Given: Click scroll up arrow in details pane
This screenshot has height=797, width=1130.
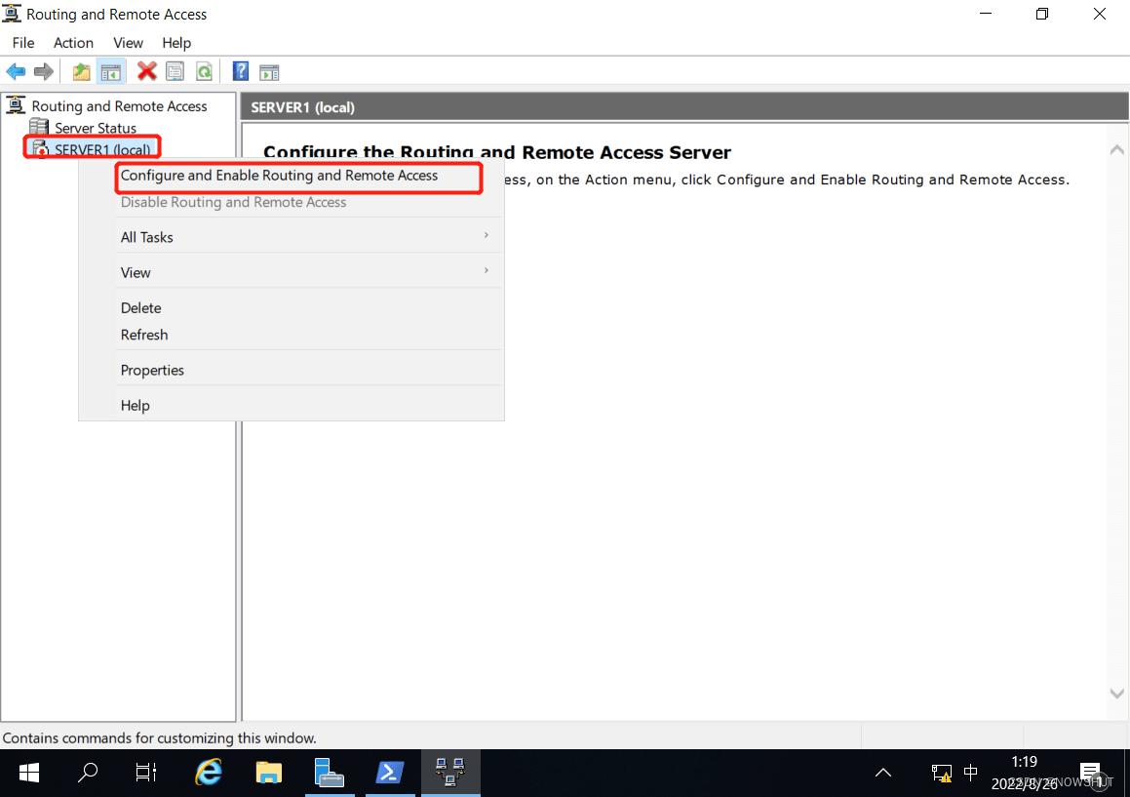Looking at the screenshot, I should tap(1117, 150).
